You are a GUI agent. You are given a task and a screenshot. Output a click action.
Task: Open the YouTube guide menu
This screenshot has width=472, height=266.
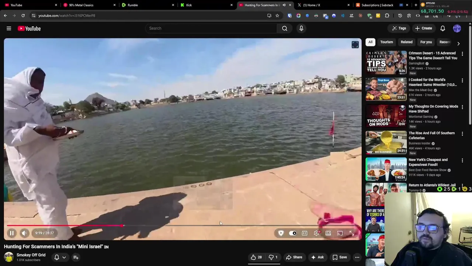pos(9,28)
